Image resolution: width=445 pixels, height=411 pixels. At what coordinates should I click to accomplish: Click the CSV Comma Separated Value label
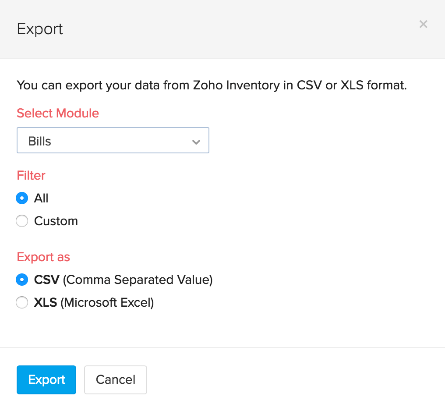pos(123,280)
